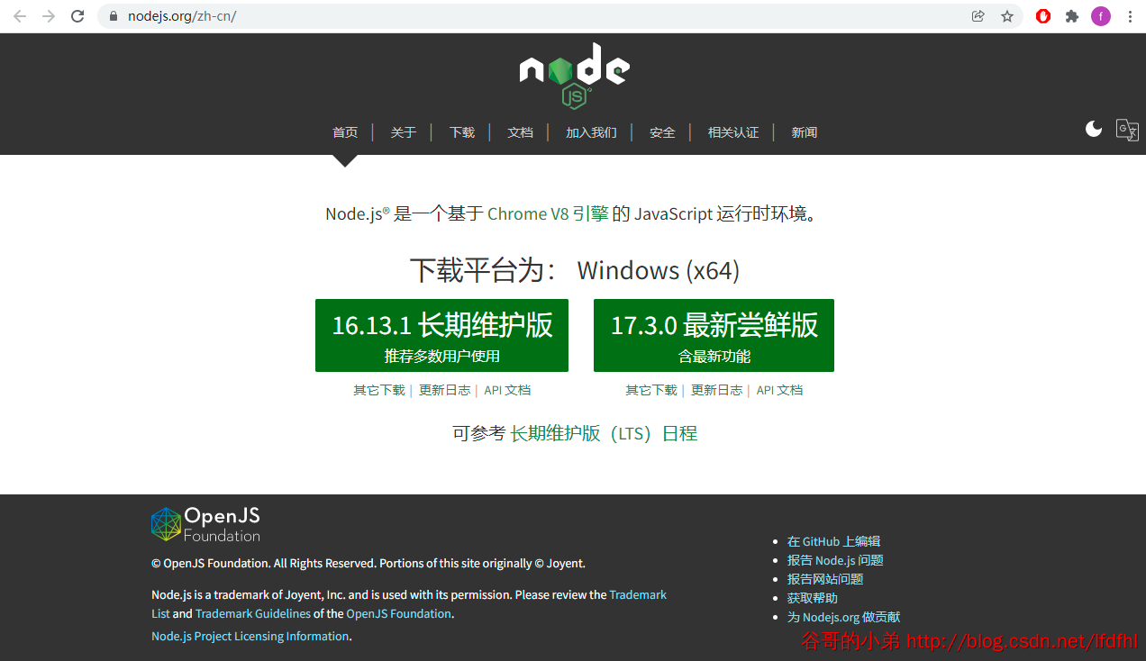Click the OpenJS Foundation logo

click(205, 524)
